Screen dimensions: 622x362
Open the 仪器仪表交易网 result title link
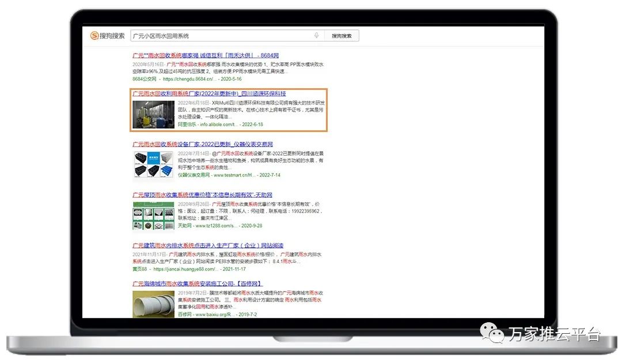[x=203, y=144]
